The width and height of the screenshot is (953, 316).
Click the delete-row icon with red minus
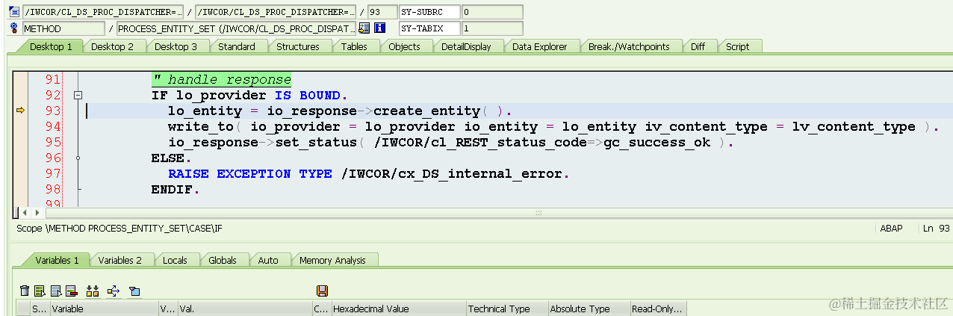pos(71,291)
